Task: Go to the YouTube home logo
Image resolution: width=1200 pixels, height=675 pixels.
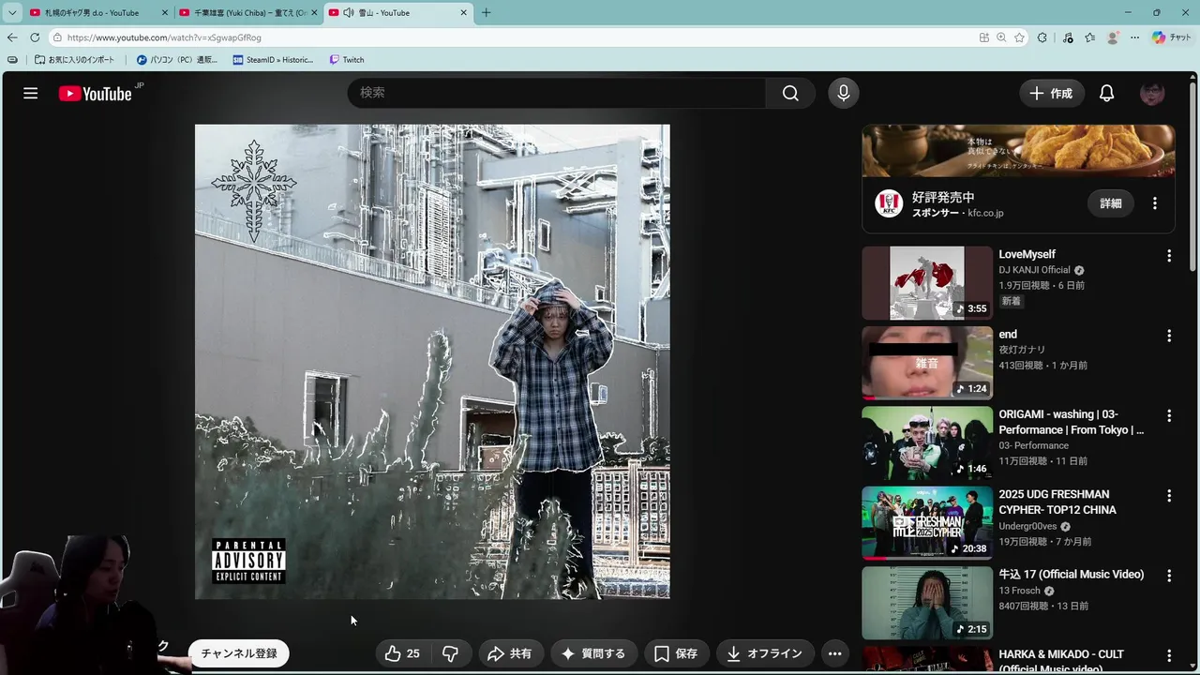Action: pos(95,93)
